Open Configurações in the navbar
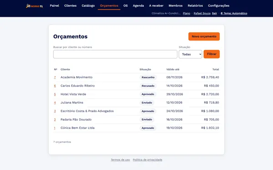Screen dimensions: 273x170 click(x=219, y=6)
